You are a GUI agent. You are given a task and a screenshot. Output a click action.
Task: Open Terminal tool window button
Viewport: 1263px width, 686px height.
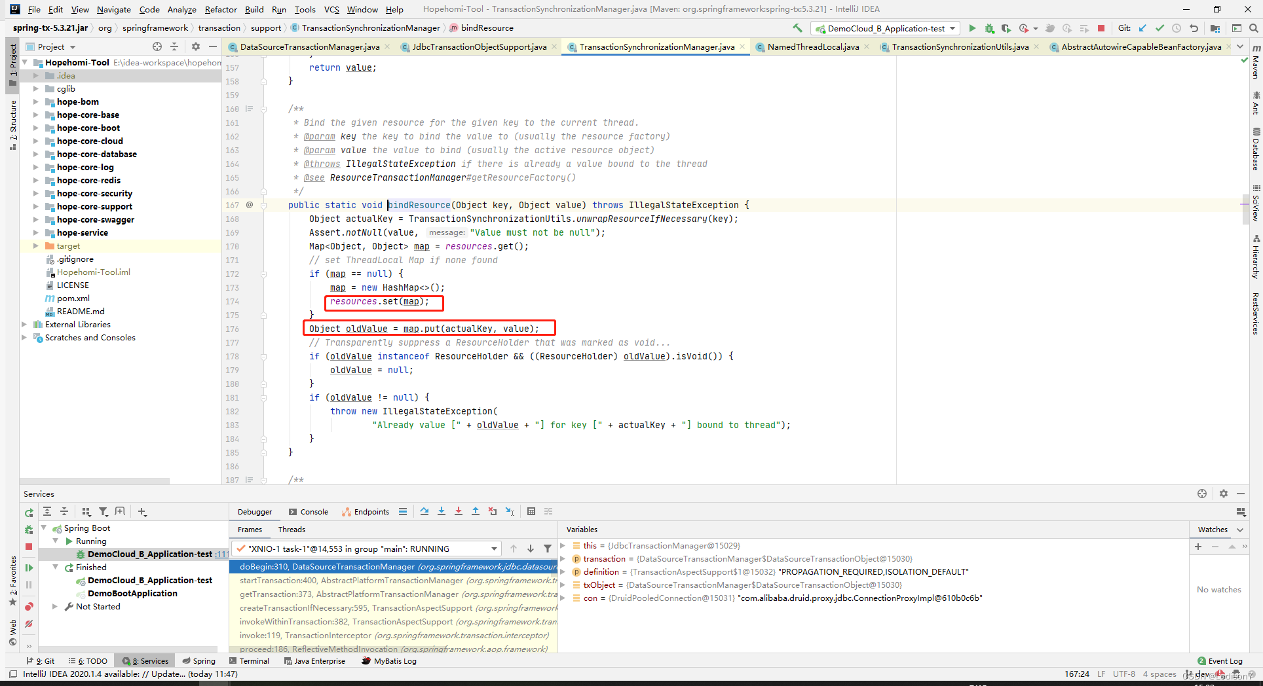(x=249, y=661)
